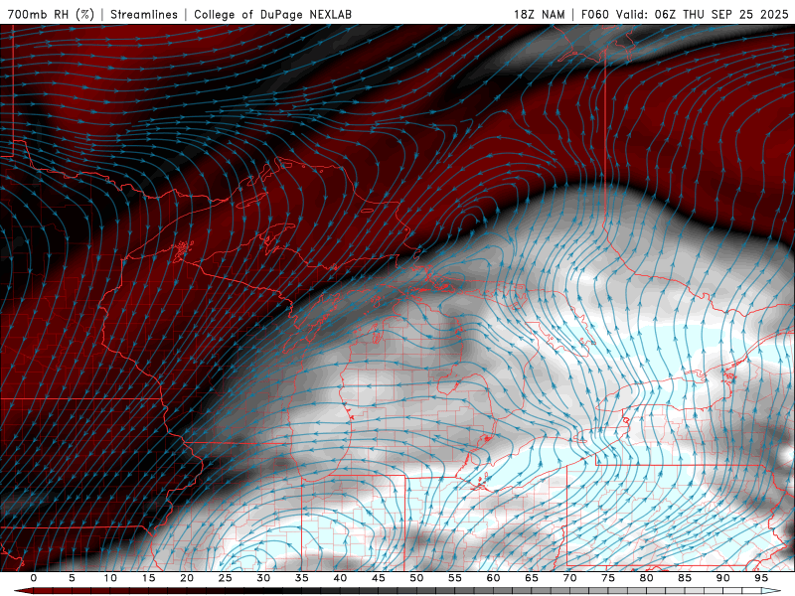Screen dimensions: 795x596
Task: Click the '25' tick label on the legend
Action: coord(226,578)
